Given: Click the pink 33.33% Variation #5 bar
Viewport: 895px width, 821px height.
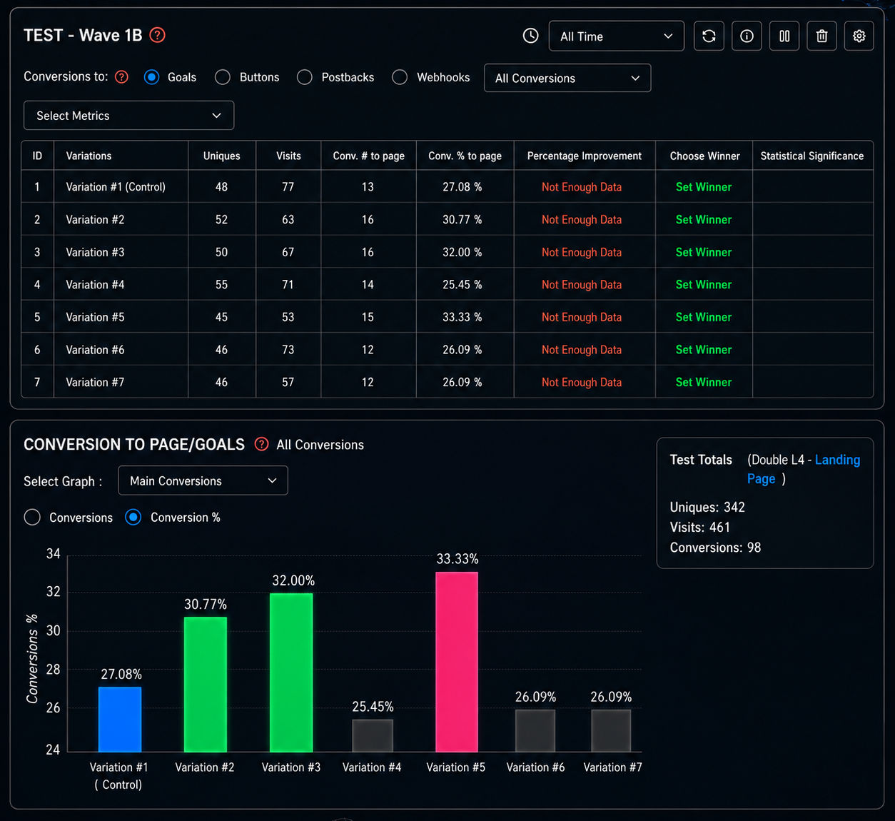Looking at the screenshot, I should click(x=457, y=662).
